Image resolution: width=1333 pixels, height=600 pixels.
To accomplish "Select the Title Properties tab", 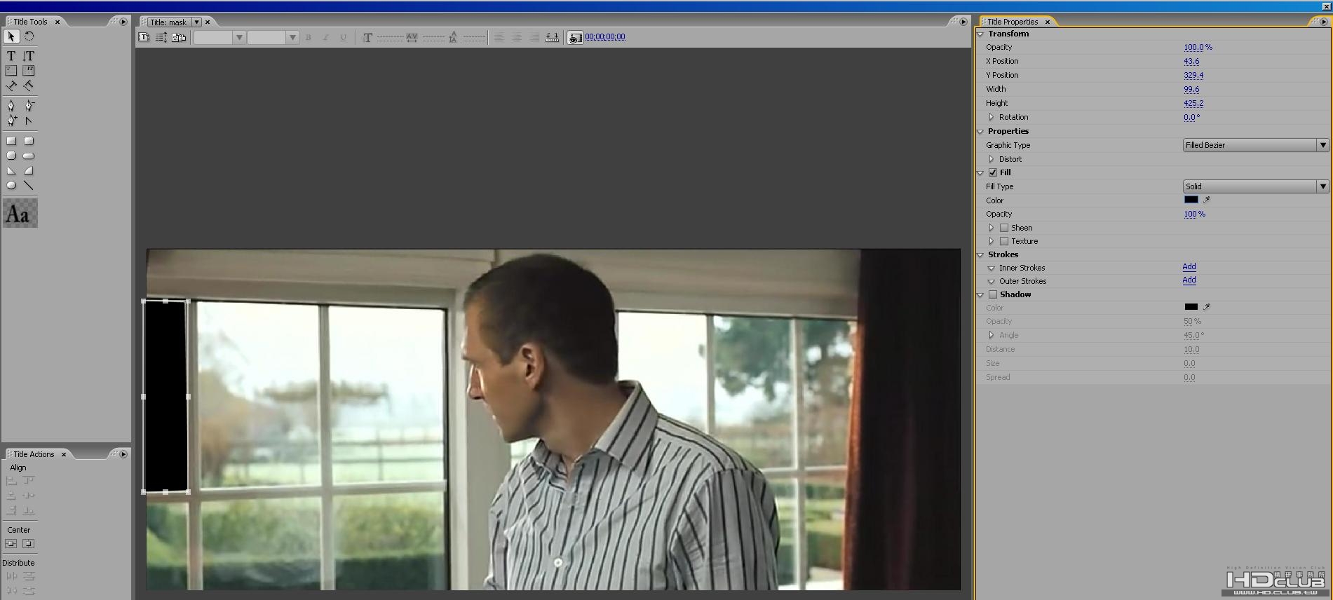I will (x=1013, y=22).
